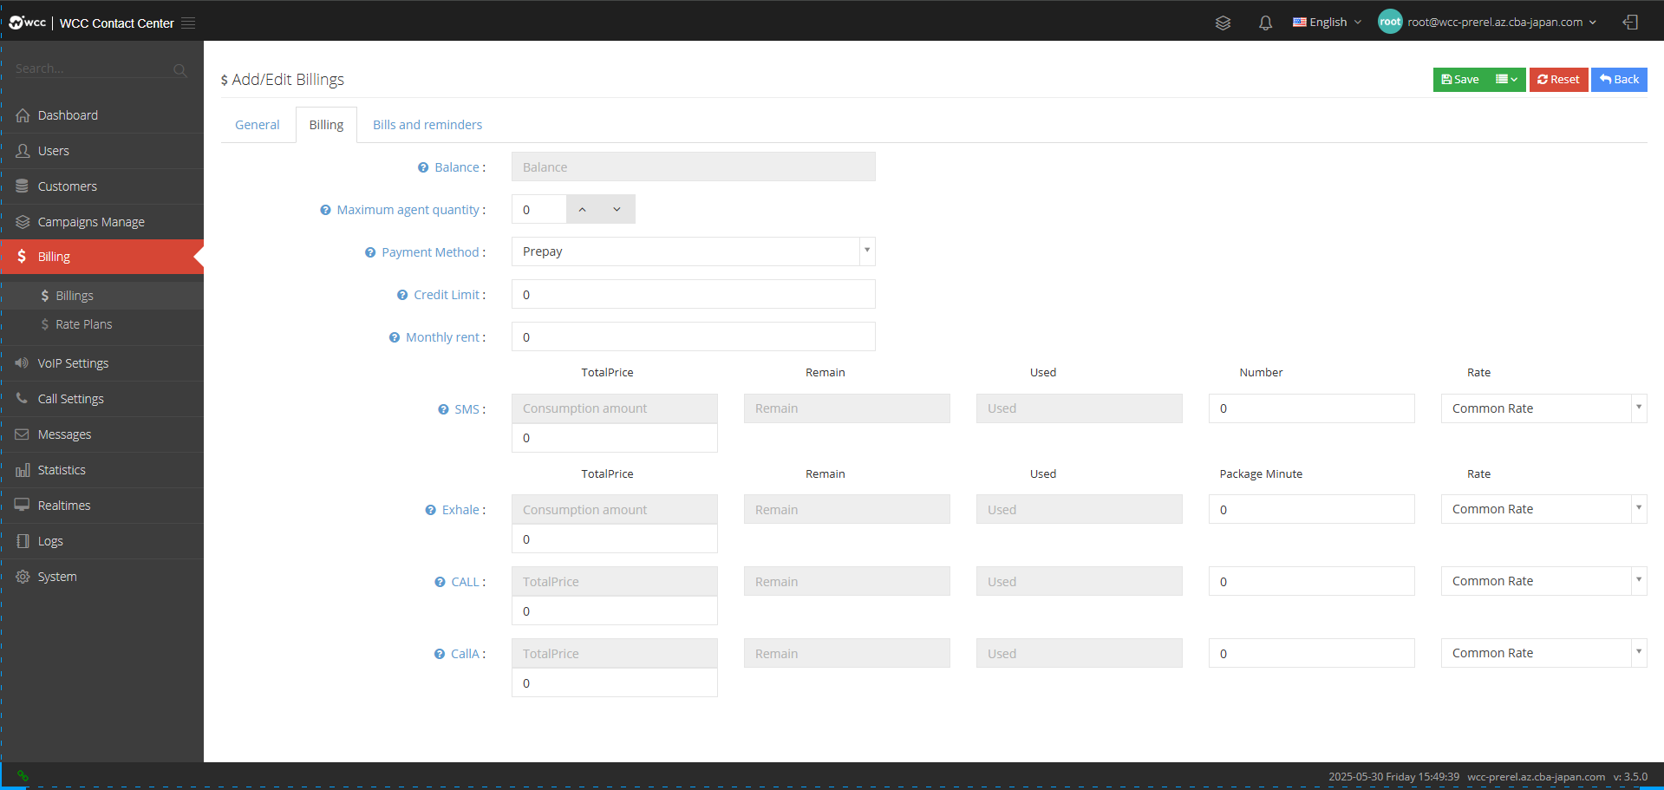Screen dimensions: 1664x790
Task: Select the Billing tab
Action: pyautogui.click(x=326, y=125)
